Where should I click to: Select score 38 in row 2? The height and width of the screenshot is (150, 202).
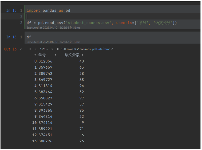tap(82, 74)
